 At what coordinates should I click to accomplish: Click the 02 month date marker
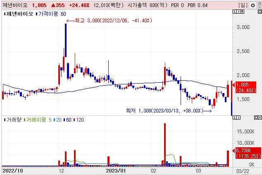[153, 171]
